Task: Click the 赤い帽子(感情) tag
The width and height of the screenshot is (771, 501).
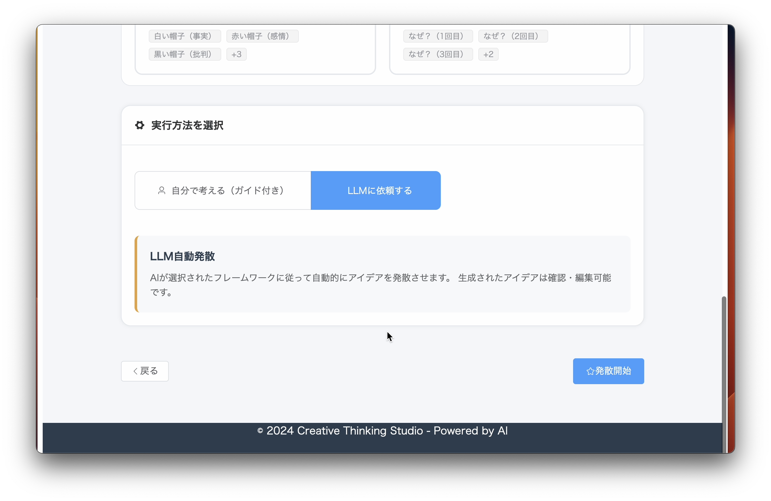Action: (262, 36)
